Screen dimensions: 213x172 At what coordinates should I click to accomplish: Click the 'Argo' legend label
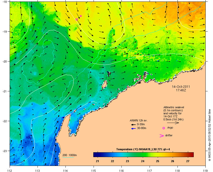point(170,128)
